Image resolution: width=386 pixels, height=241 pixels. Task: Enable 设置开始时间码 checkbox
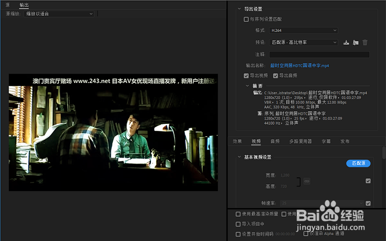pyautogui.click(x=238, y=234)
